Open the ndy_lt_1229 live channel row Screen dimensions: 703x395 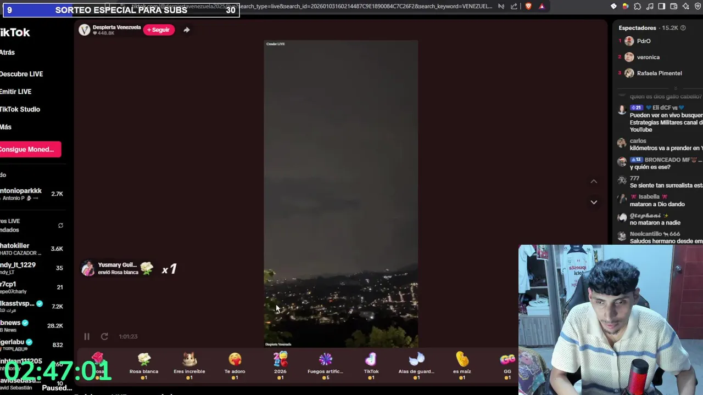(32, 268)
